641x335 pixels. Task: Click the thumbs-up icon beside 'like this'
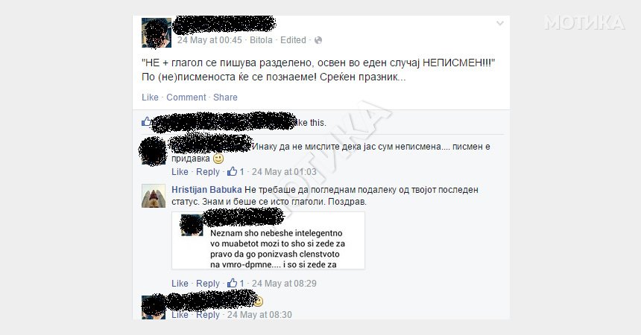click(x=146, y=121)
